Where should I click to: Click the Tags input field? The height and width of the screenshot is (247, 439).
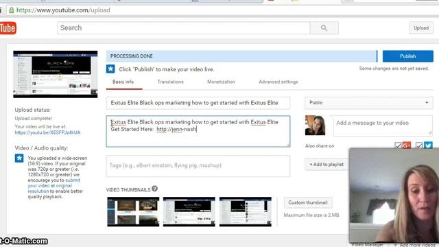(198, 166)
